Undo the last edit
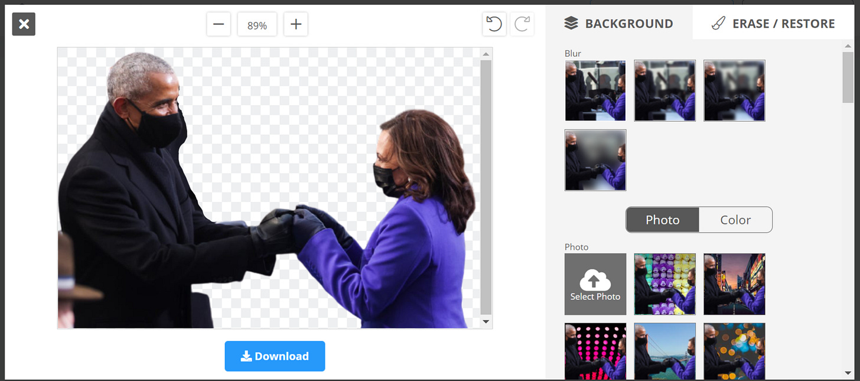Image resolution: width=860 pixels, height=381 pixels. 494,24
